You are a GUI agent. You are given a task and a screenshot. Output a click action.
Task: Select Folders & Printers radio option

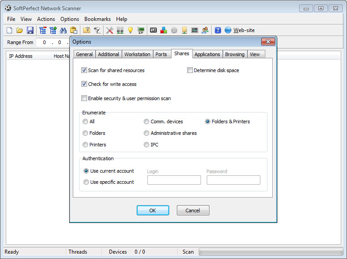[x=207, y=121]
